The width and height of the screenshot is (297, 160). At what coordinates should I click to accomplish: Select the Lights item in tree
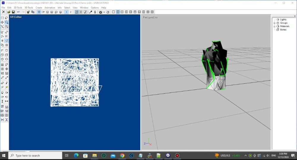(283, 20)
